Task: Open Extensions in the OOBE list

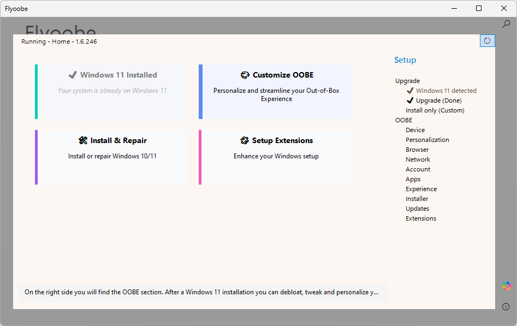Action: tap(421, 218)
